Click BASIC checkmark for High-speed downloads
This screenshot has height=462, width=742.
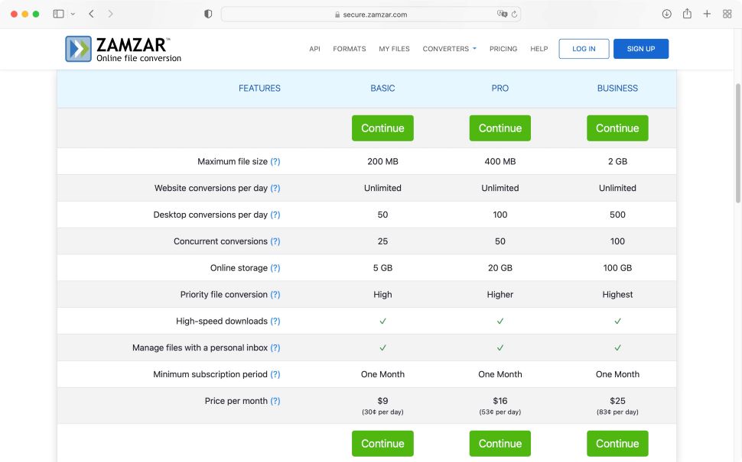pyautogui.click(x=382, y=321)
